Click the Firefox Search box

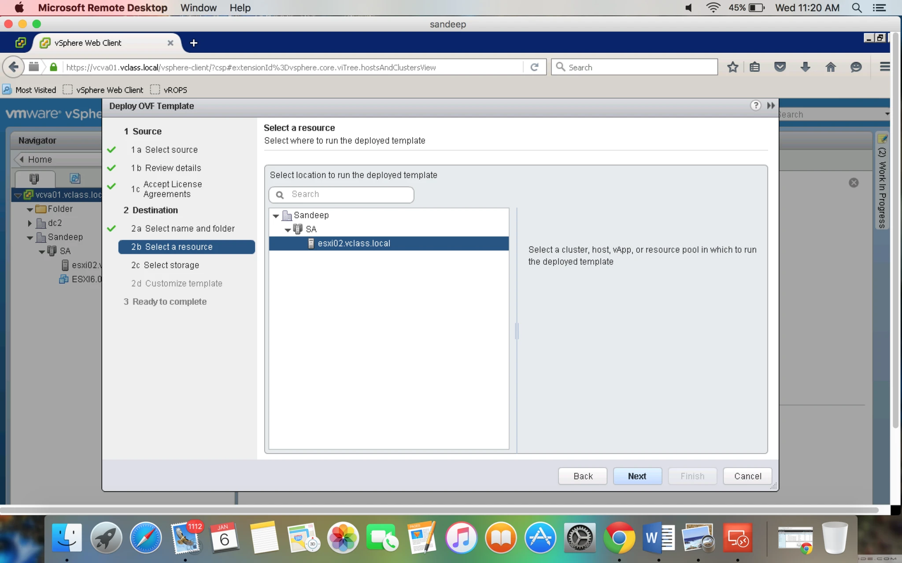[x=635, y=67]
